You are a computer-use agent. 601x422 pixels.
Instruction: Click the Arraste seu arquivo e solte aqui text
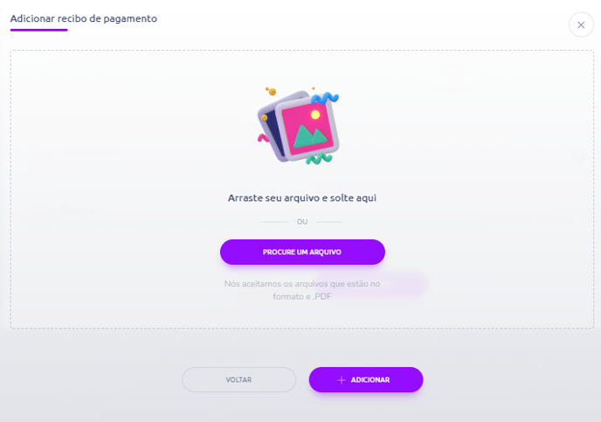(x=302, y=197)
